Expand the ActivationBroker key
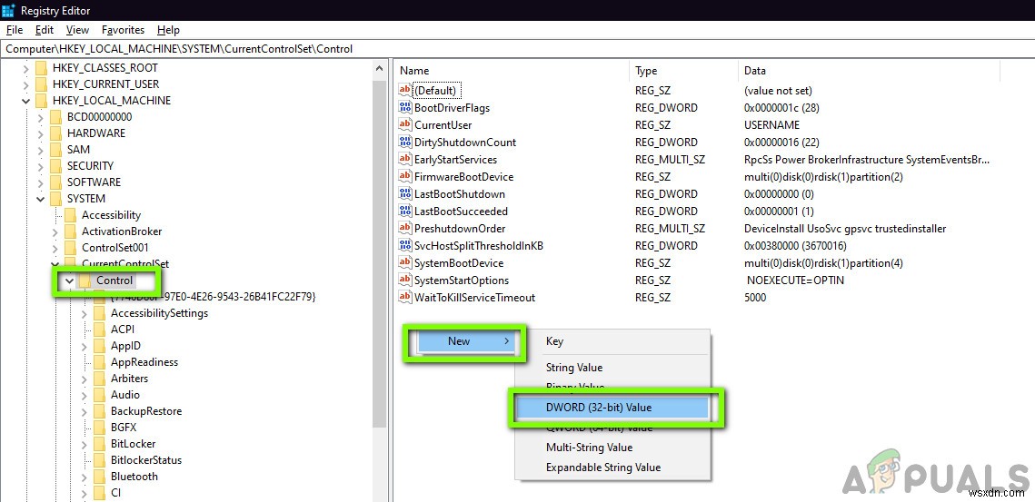 click(55, 231)
